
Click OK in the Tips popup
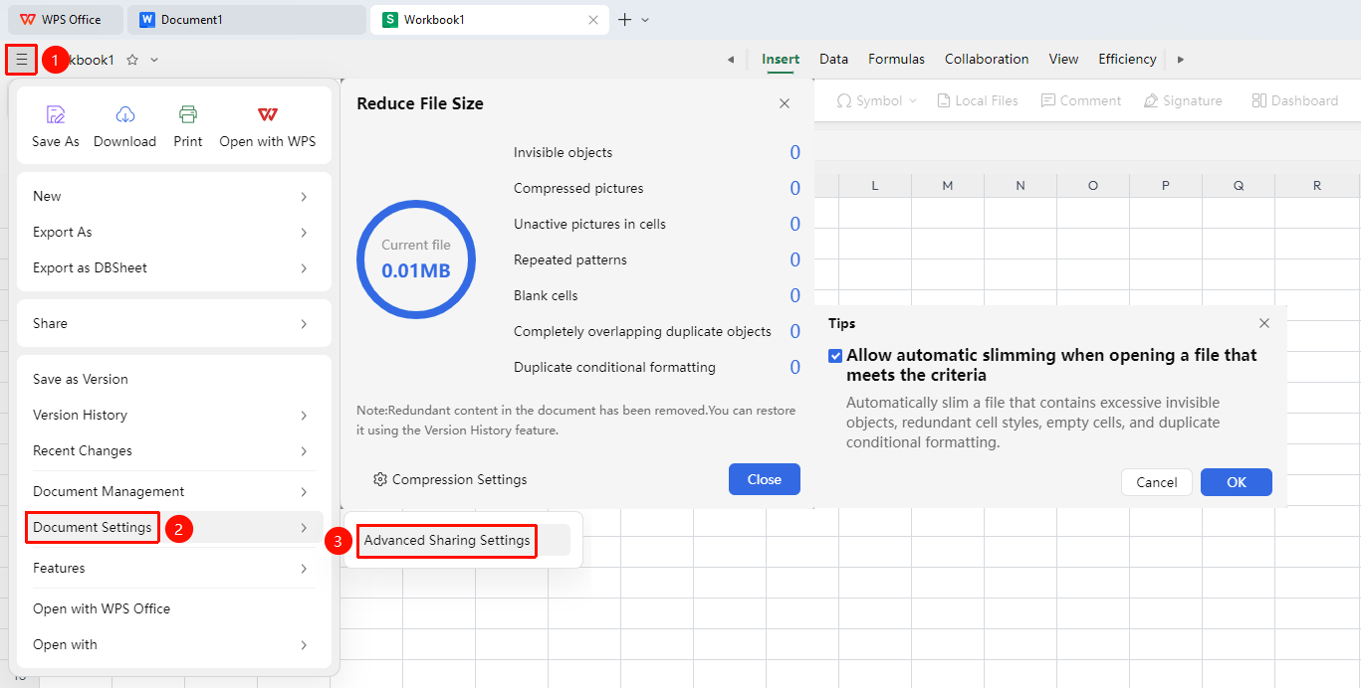pos(1237,482)
